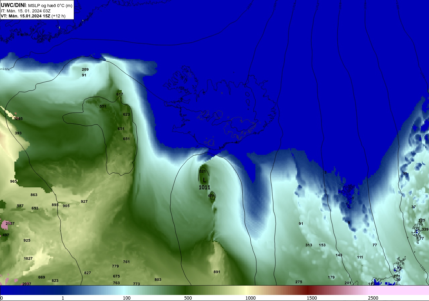Click the 1004 isobar label
The height and width of the screenshot is (301, 429).
tap(422, 267)
